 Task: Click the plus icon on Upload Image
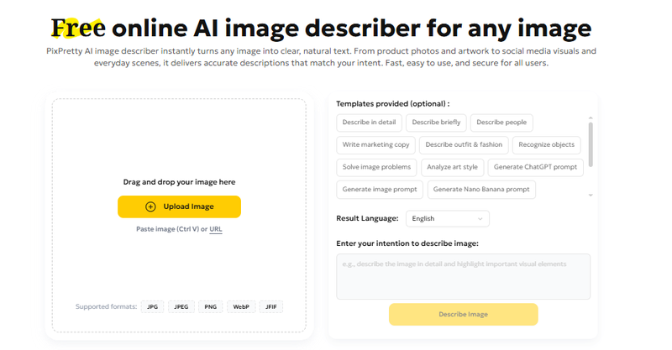pyautogui.click(x=151, y=206)
